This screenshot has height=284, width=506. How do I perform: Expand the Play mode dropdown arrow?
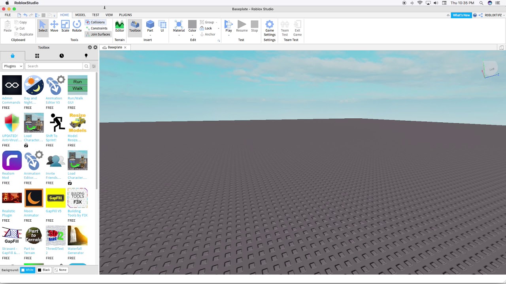click(228, 35)
